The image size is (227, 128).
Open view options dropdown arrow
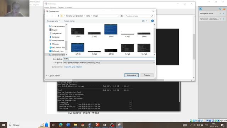146,21
